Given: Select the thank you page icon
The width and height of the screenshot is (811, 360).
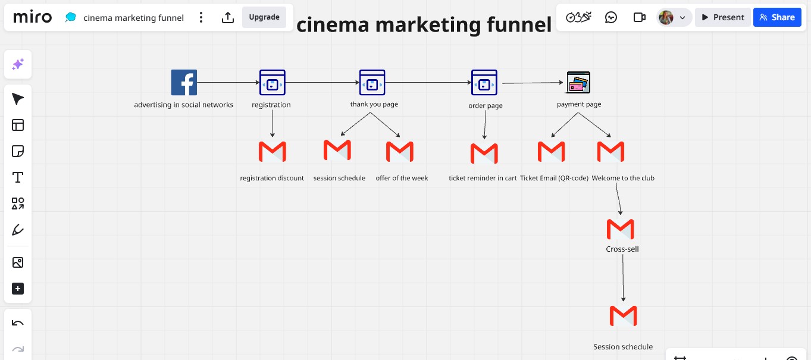Looking at the screenshot, I should pos(372,82).
